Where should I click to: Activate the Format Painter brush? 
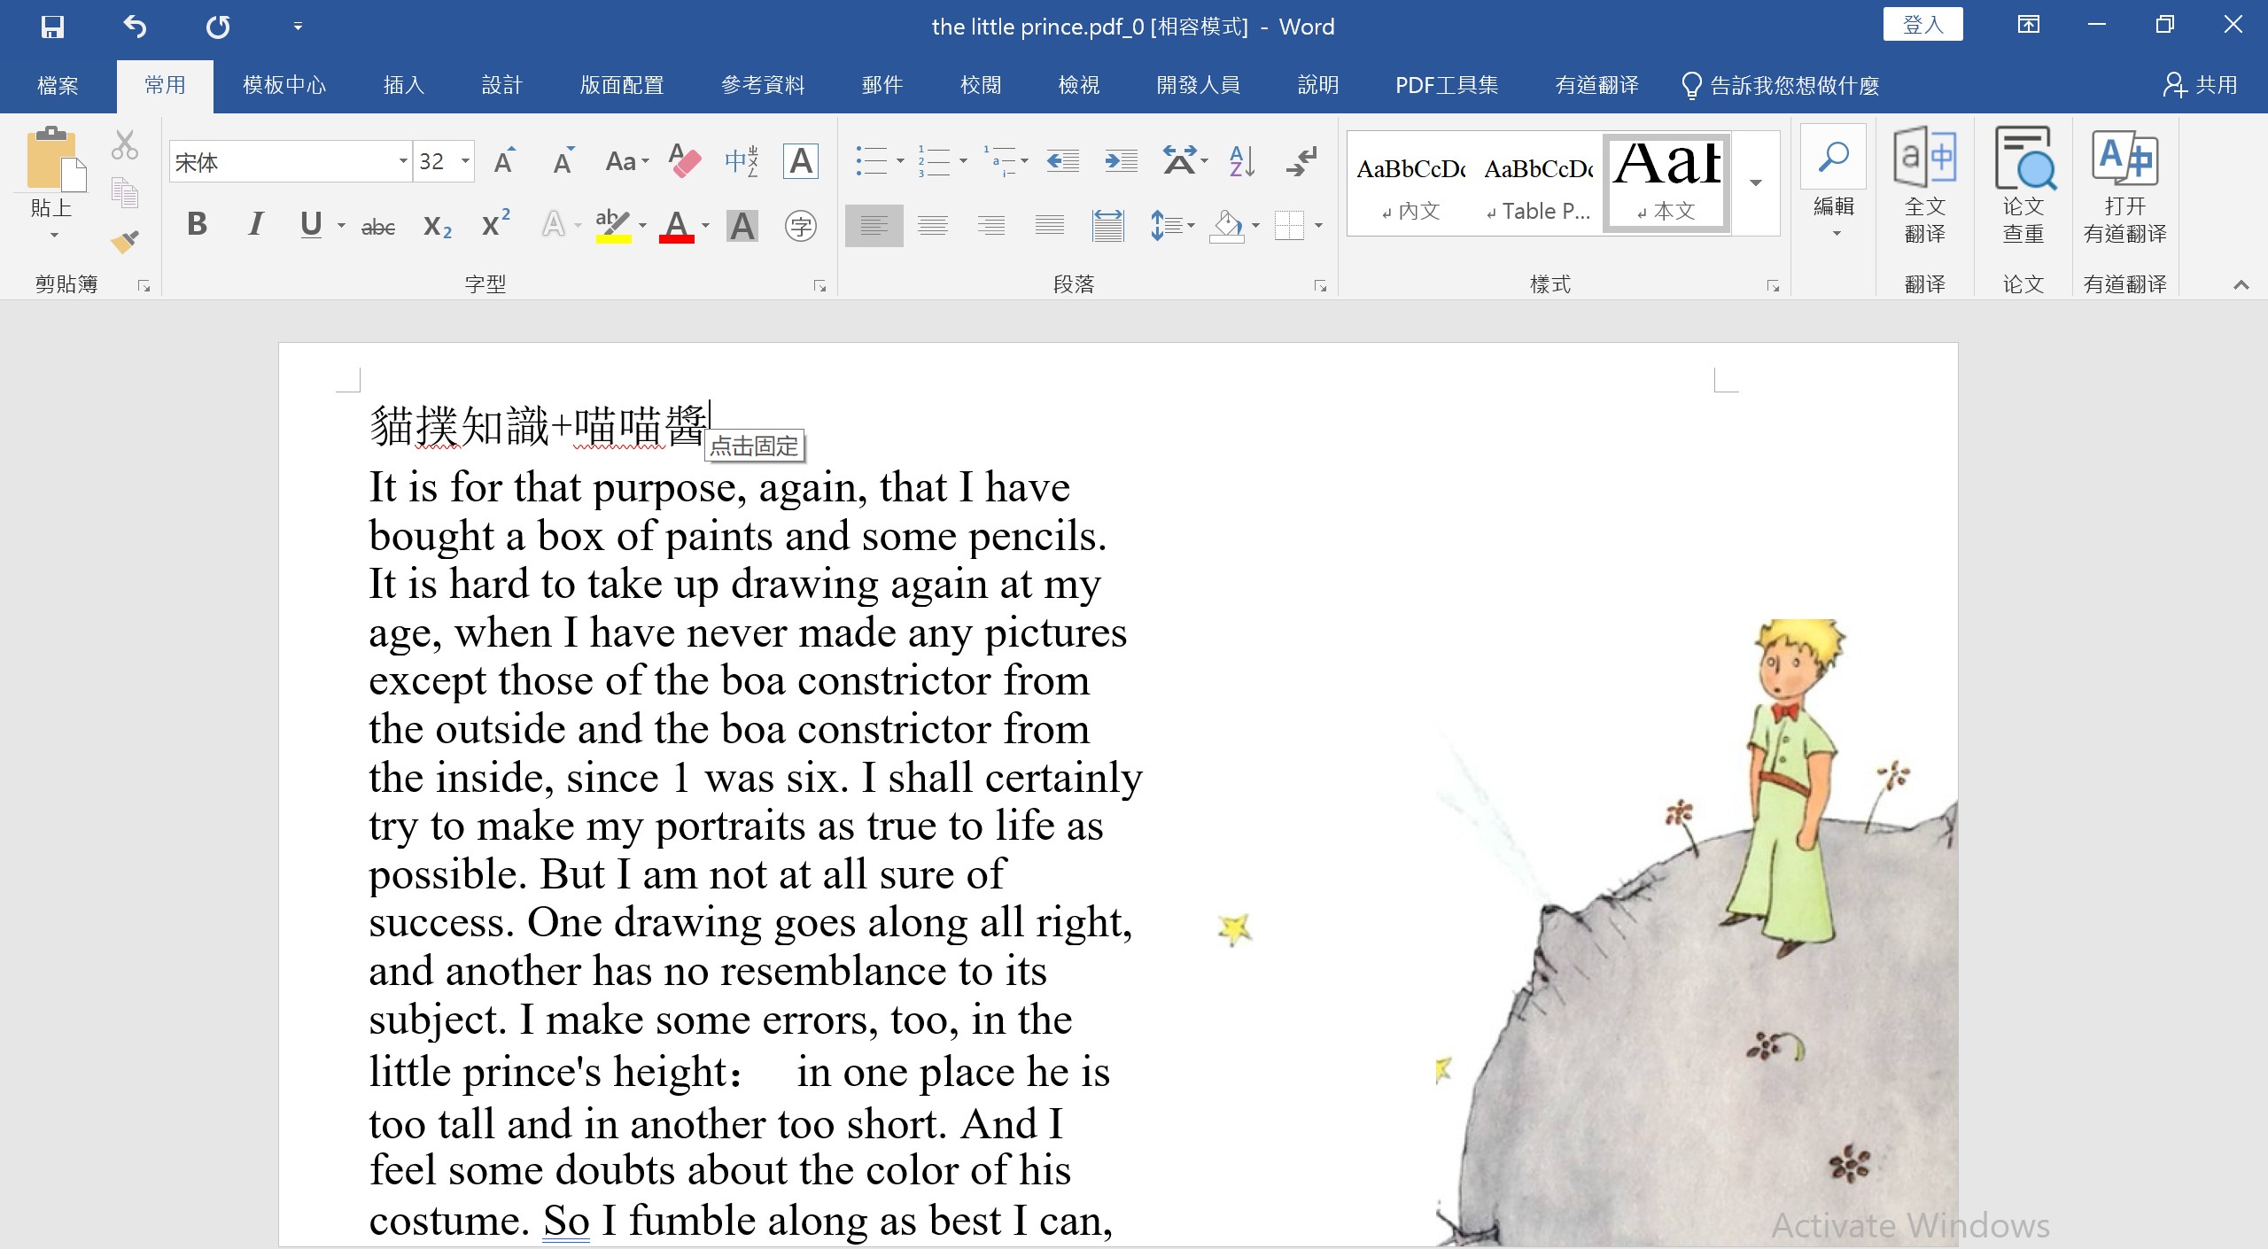pos(125,241)
